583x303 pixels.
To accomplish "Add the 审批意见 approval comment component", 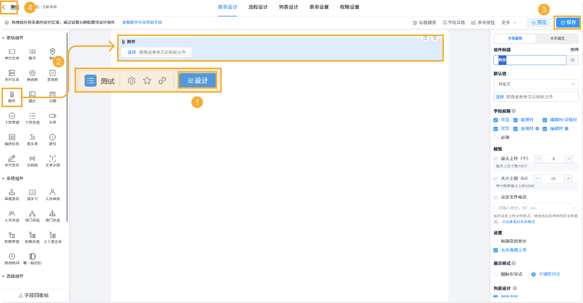I will coord(12,192).
